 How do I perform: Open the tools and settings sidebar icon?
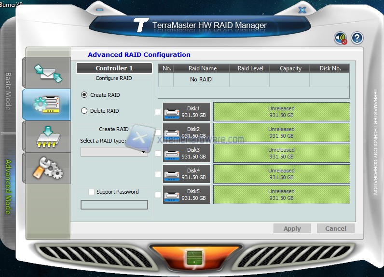tap(47, 168)
